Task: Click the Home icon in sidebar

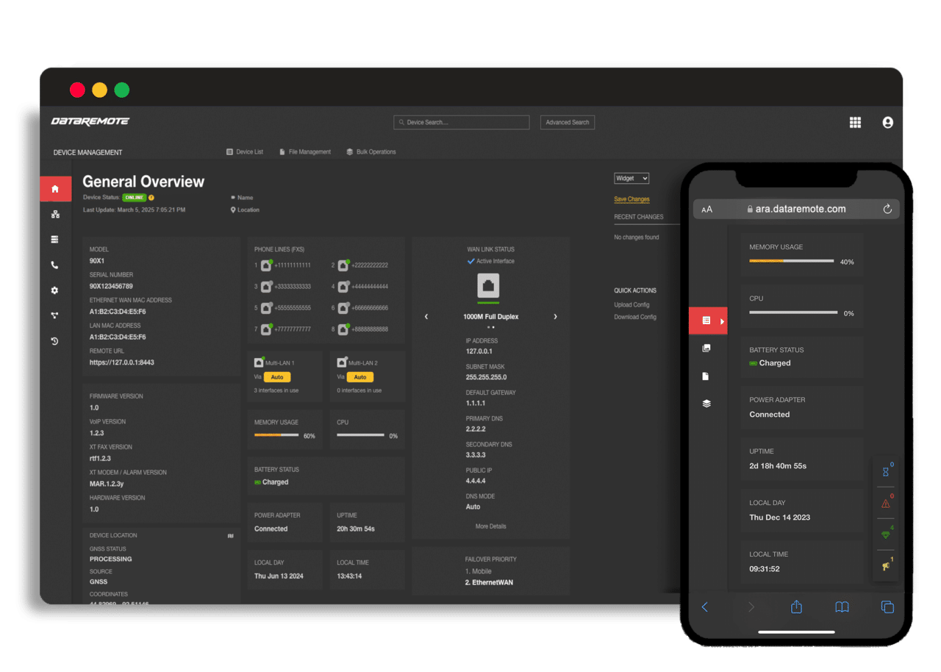Action: pos(55,189)
